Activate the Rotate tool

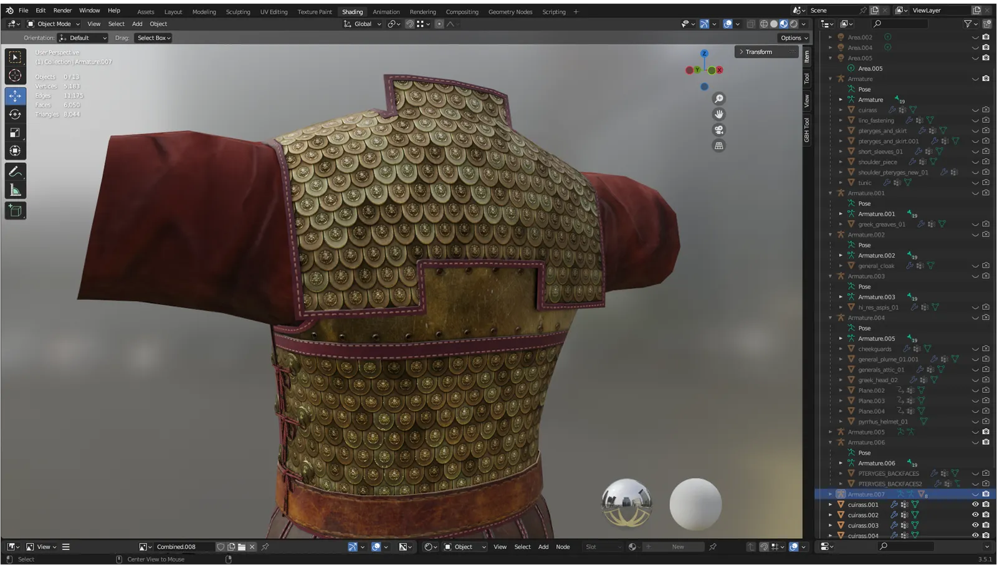pyautogui.click(x=15, y=114)
